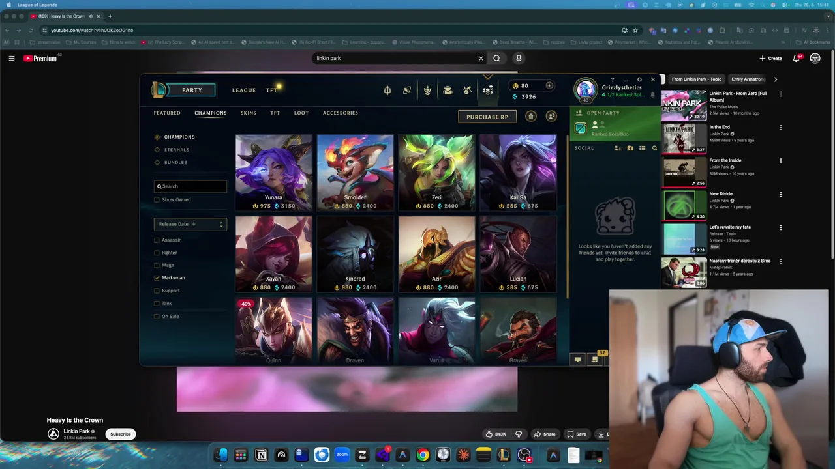Open League client settings gear
Screen dimensions: 835x469
(639, 79)
